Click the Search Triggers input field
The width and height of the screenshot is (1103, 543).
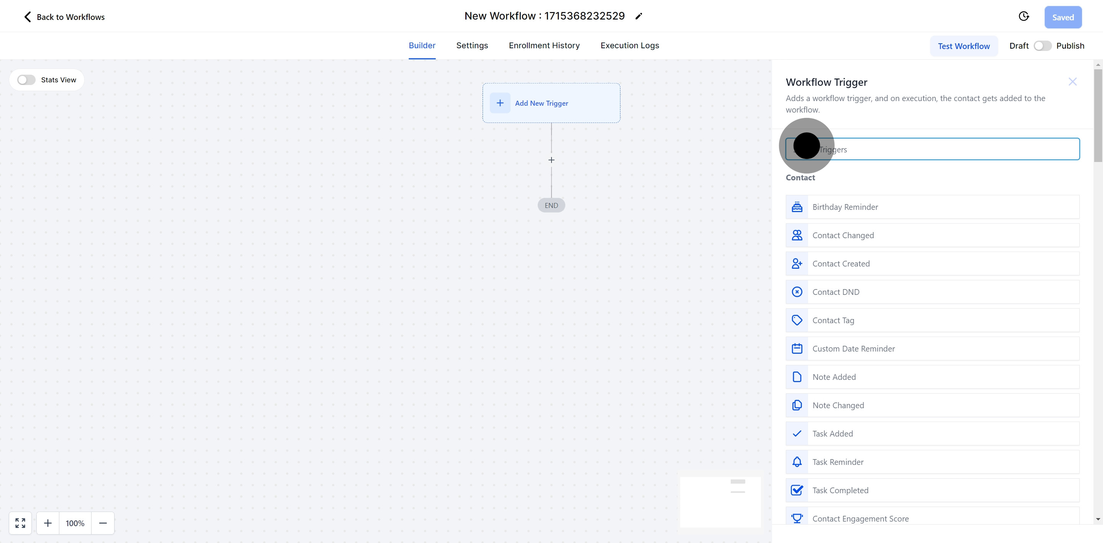coord(942,149)
